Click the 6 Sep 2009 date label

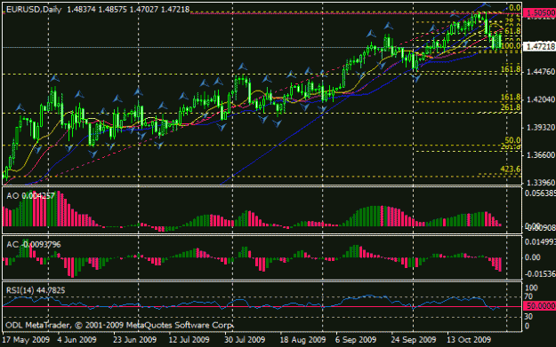tap(356, 340)
